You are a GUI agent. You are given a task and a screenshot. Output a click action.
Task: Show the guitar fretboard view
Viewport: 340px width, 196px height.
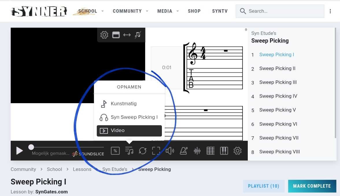click(210, 150)
